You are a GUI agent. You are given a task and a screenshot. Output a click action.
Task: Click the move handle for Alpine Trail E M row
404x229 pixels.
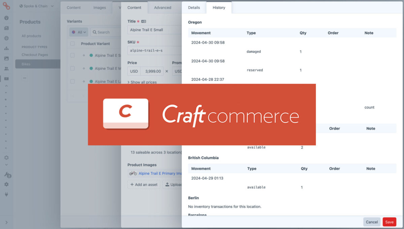(x=83, y=68)
